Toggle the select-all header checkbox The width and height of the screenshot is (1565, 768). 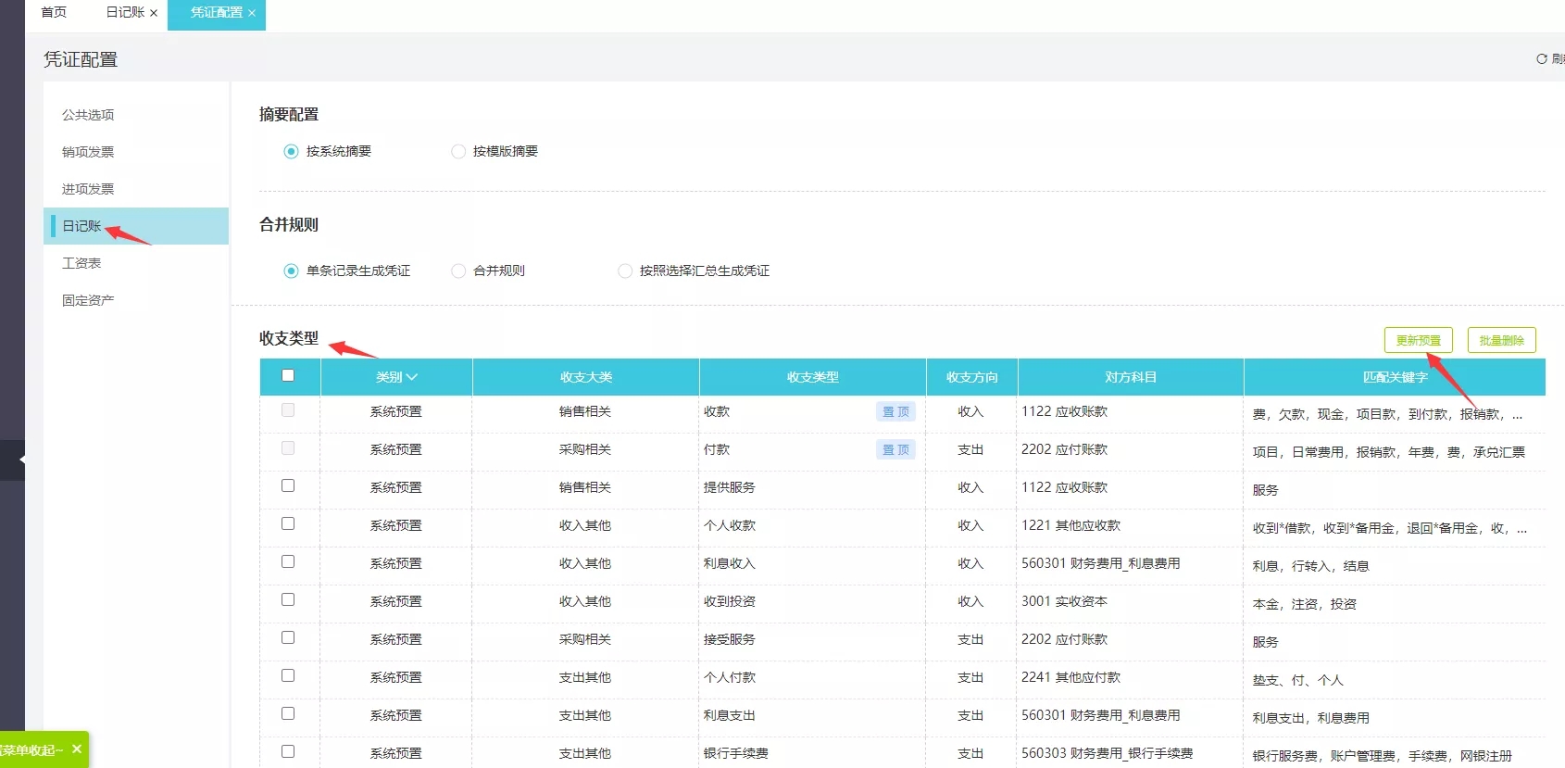click(288, 375)
